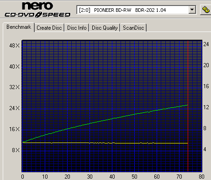Click the 80 label on bottom axis
The height and width of the screenshot is (180, 211).
point(201,177)
